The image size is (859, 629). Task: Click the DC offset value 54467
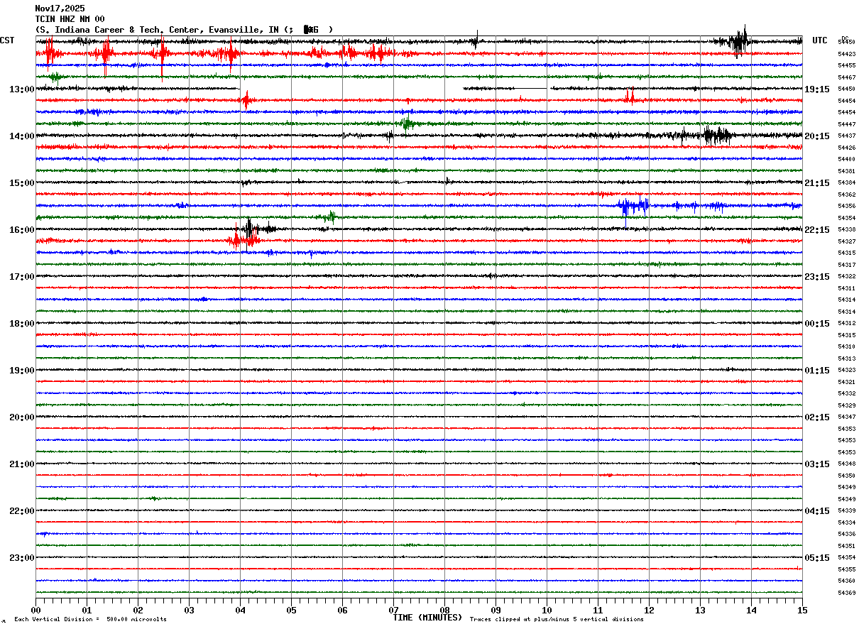(846, 77)
